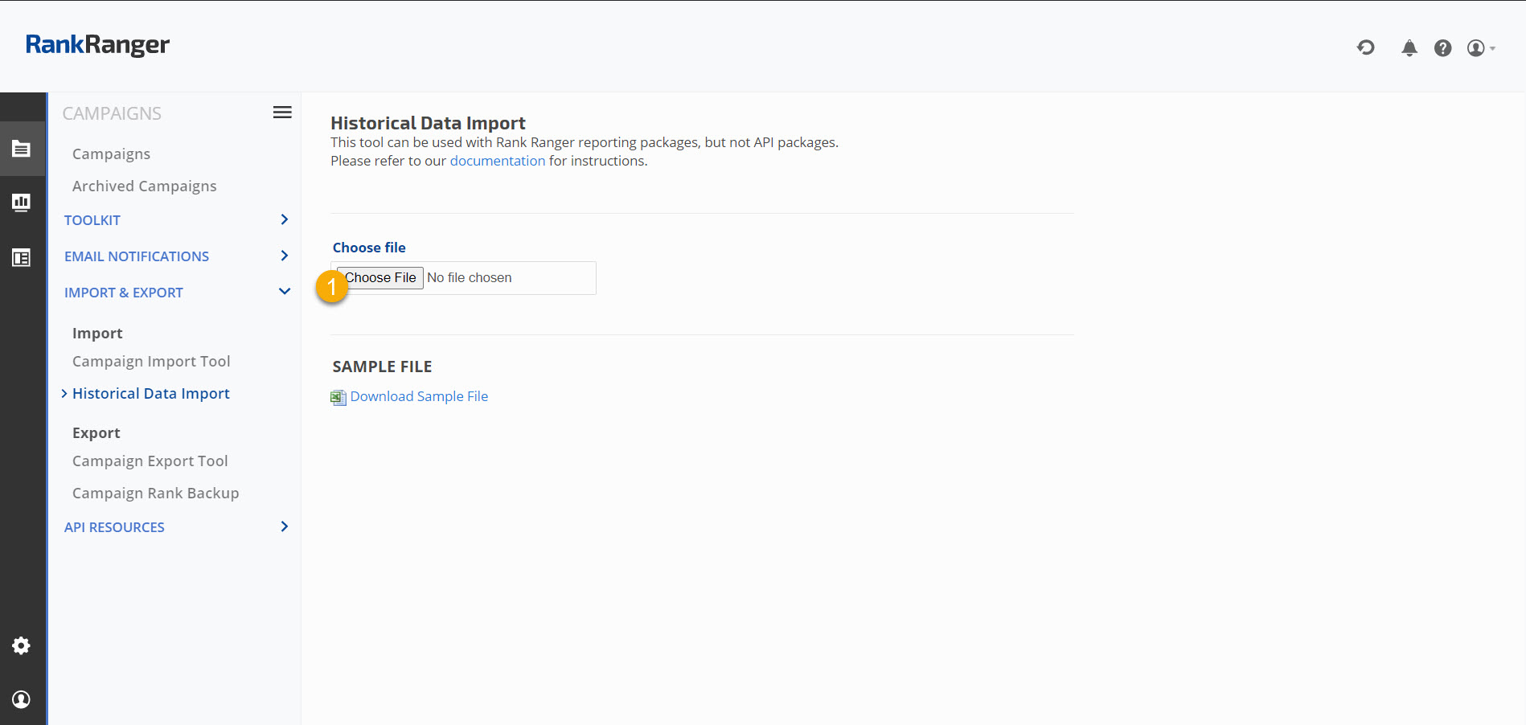The image size is (1526, 725).
Task: Open the documentation link
Action: point(497,161)
